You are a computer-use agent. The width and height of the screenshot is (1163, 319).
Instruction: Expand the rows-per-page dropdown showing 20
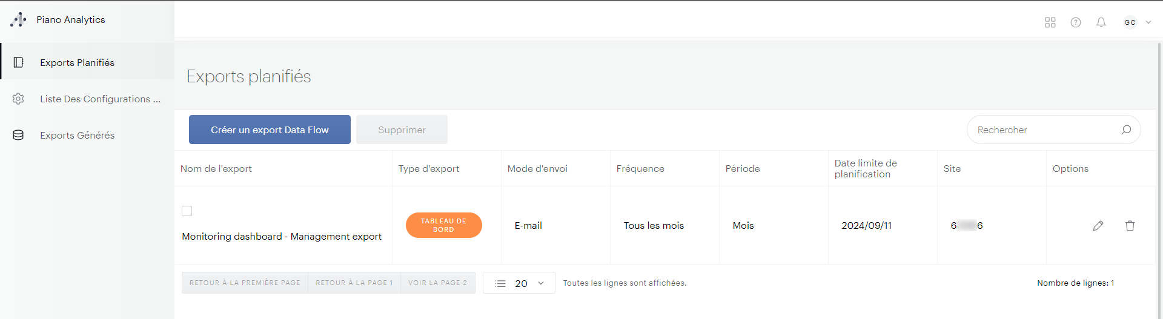(519, 283)
